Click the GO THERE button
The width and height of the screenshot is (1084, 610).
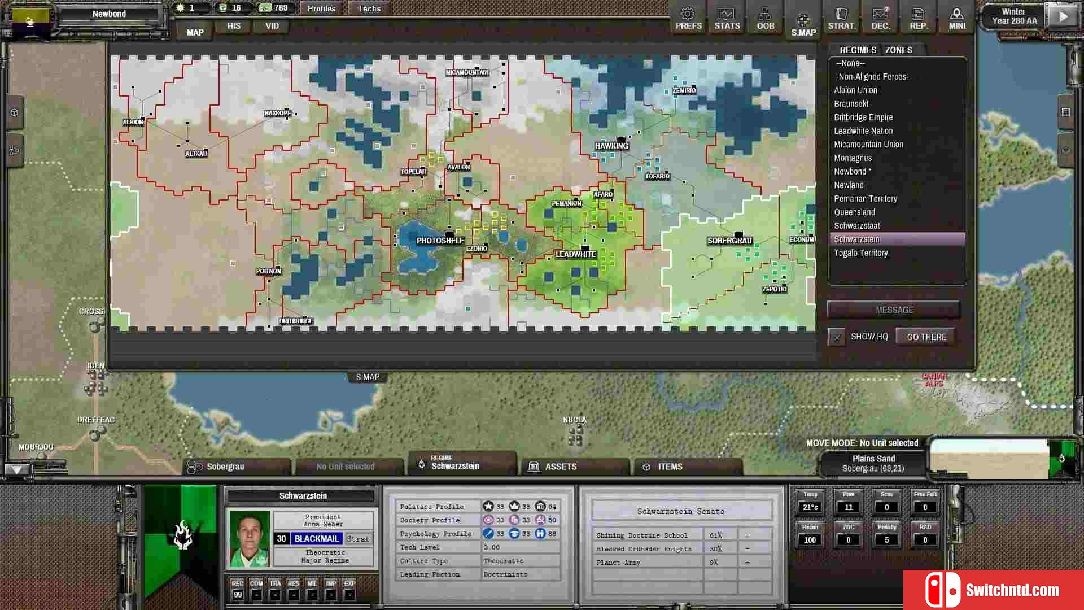click(x=926, y=337)
